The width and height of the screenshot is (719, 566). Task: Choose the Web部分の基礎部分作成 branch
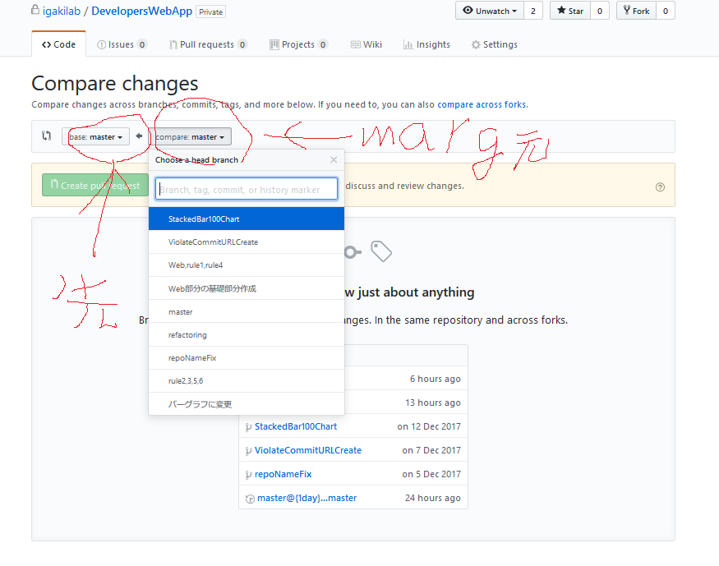(247, 288)
